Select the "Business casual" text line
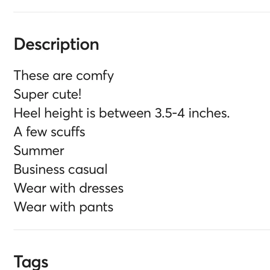Image resolution: width=270 pixels, height=270 pixels. point(60,170)
